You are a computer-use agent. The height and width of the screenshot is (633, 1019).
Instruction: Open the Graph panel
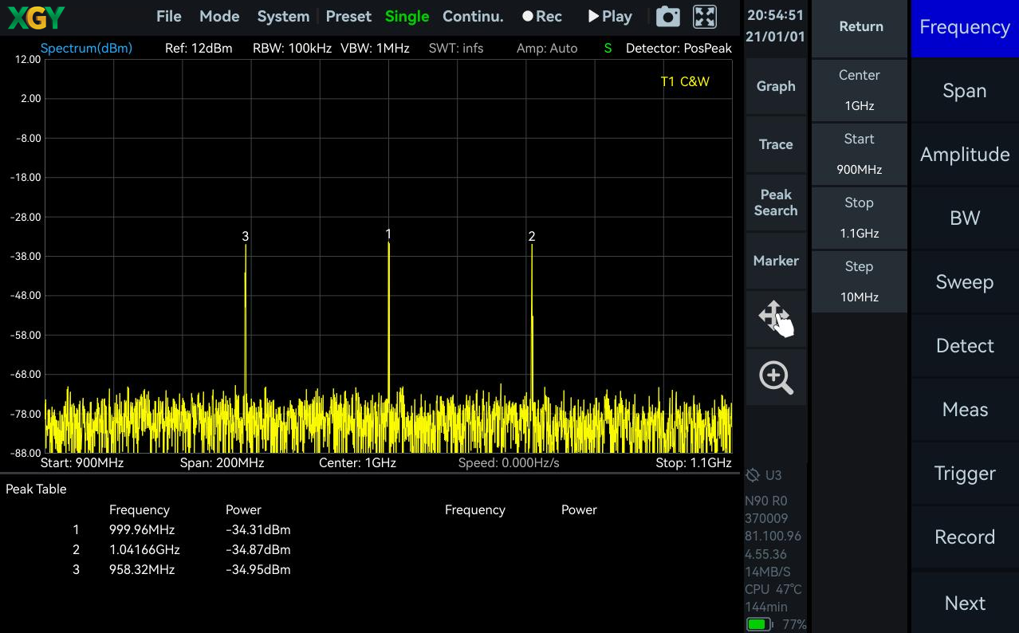coord(776,86)
